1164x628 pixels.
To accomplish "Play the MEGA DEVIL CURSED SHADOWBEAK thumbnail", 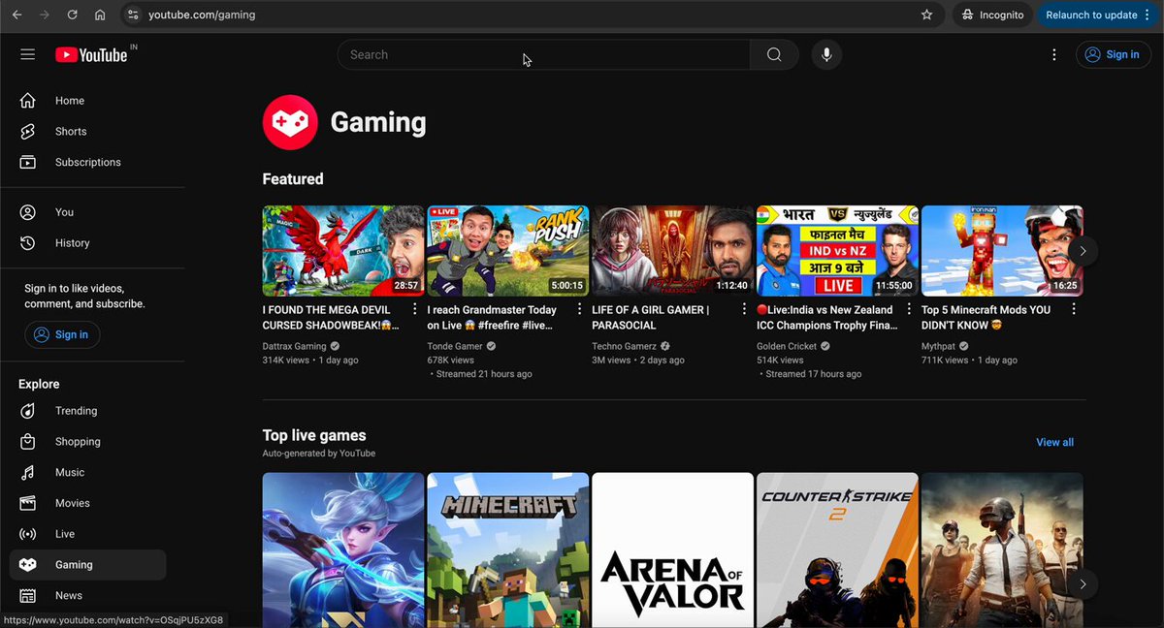I will pyautogui.click(x=343, y=250).
